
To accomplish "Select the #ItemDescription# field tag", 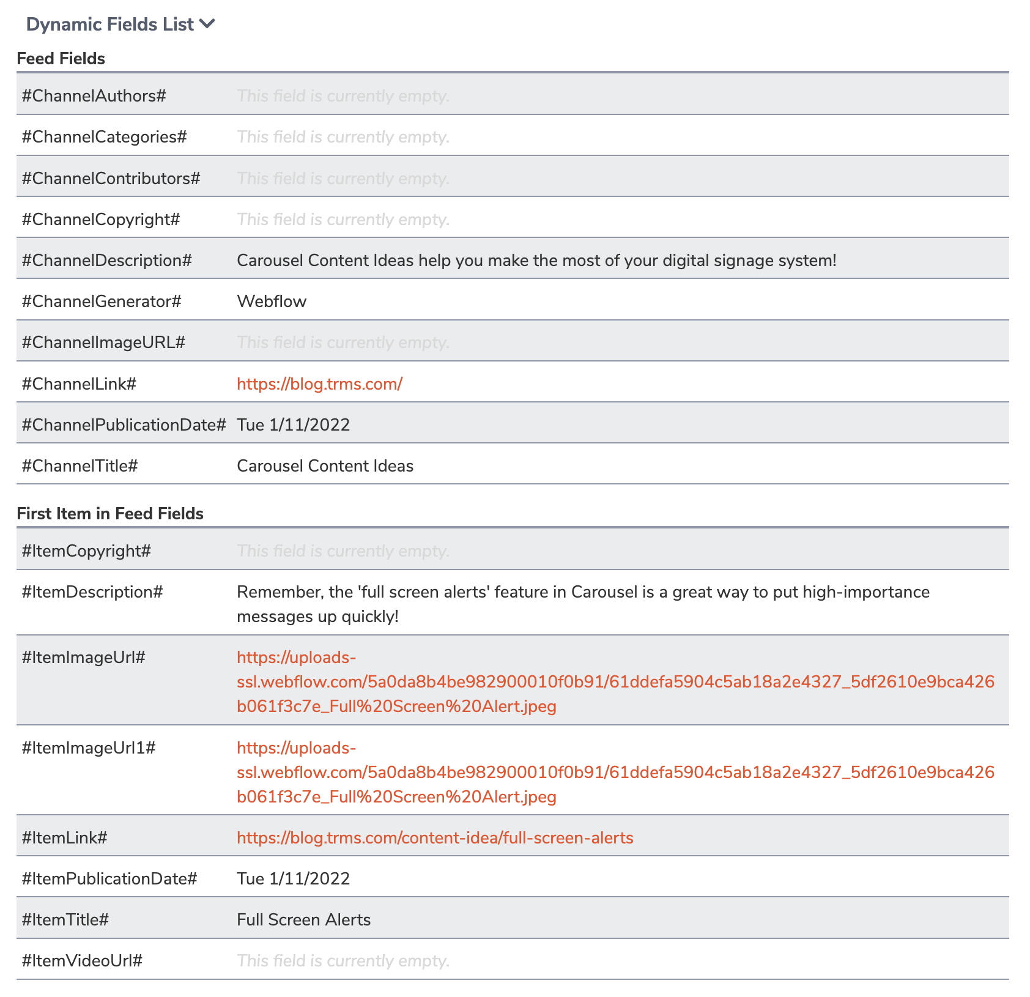I will point(92,592).
